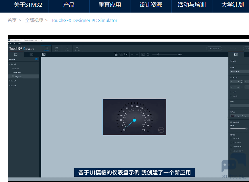Click TouchGFX Designer PC Simulator breadcrumb
Viewport: 249px width, 182px height.
click(x=84, y=21)
